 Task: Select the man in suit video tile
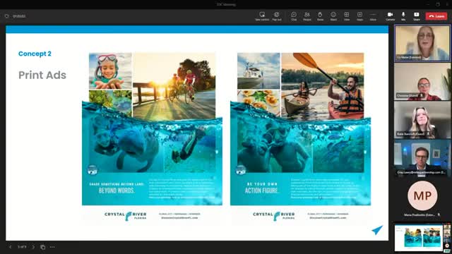[422, 158]
